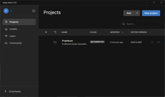Open the Praktikum project
Viewport: 165px width, 97px height.
click(x=67, y=41)
